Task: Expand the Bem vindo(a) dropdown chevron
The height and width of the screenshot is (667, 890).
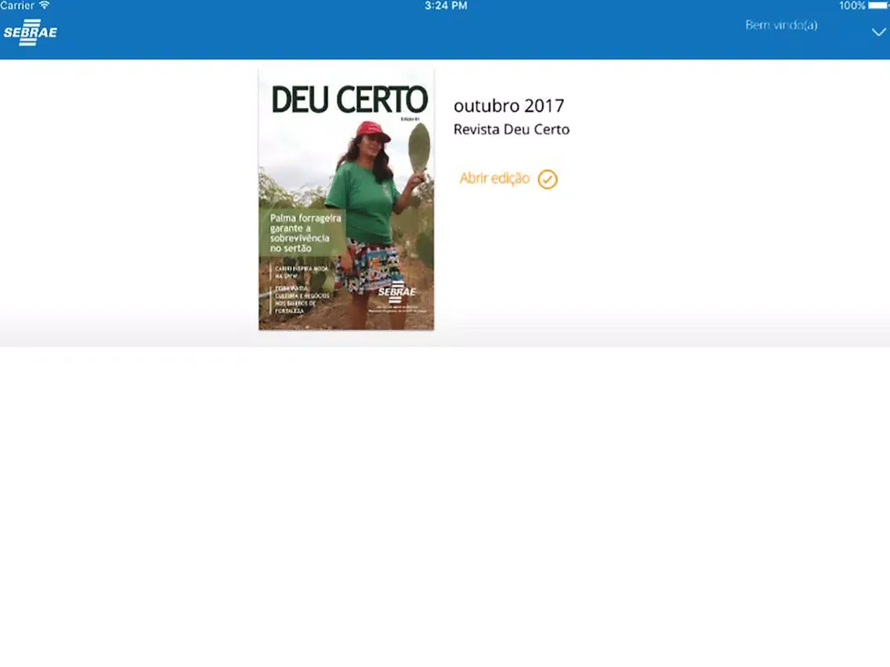Action: 879,32
